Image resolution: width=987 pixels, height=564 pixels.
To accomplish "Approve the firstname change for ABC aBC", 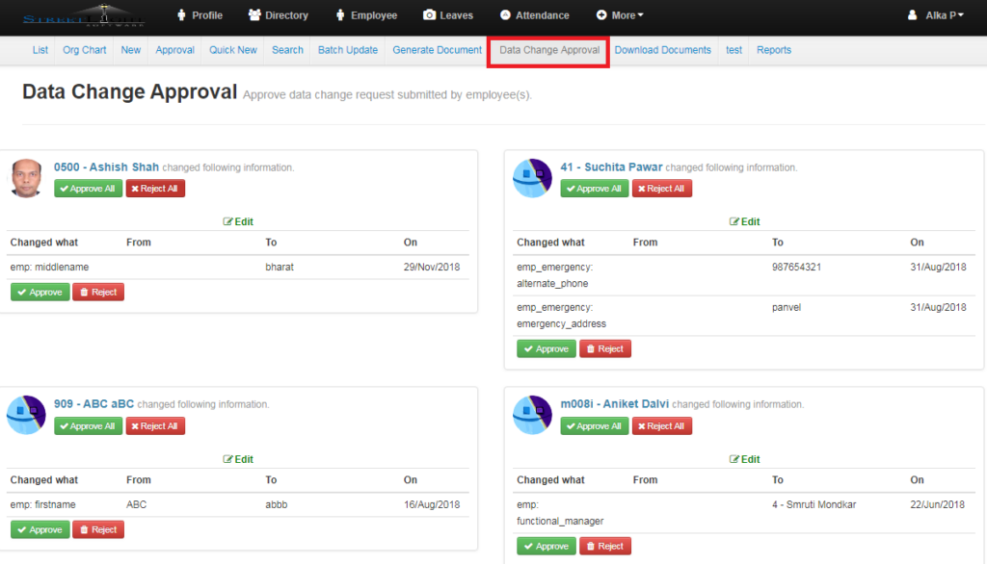I will pyautogui.click(x=40, y=528).
